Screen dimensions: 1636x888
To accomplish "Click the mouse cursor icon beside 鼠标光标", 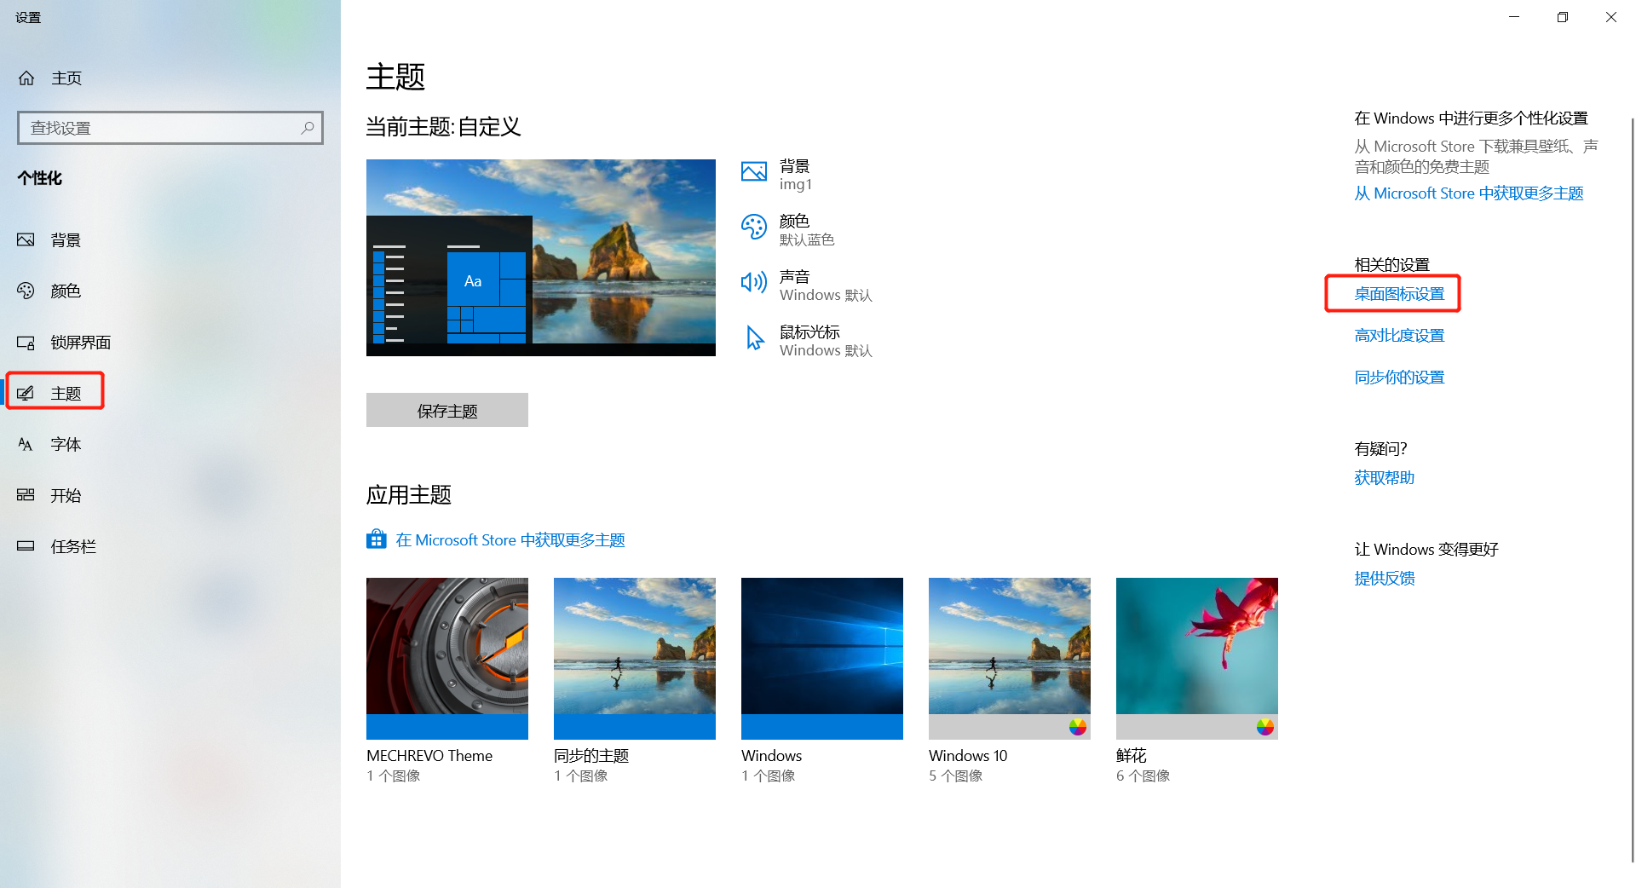I will [753, 337].
